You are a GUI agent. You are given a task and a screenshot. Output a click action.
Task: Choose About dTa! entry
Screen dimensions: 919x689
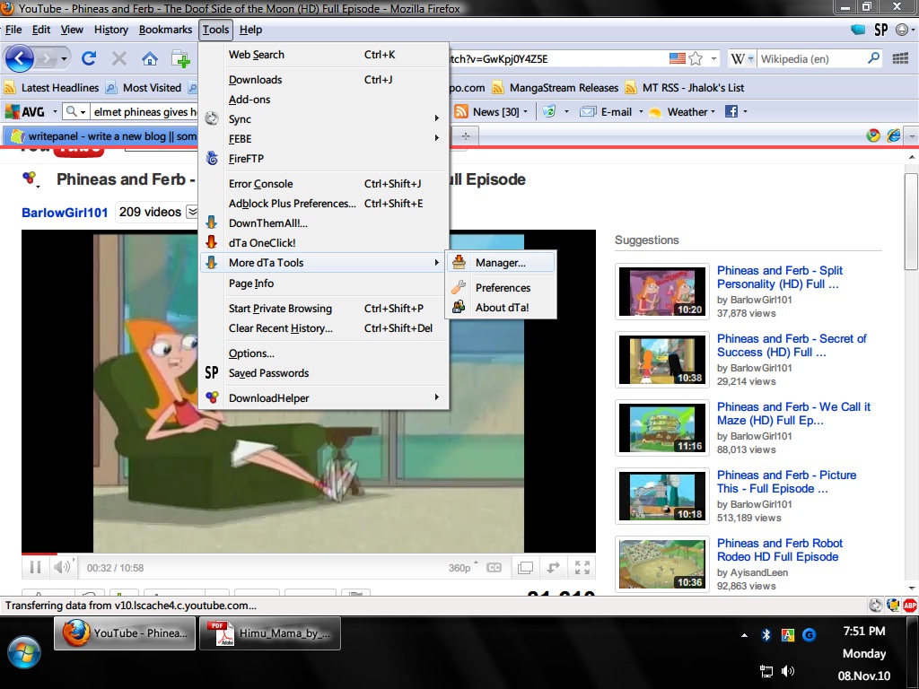[x=501, y=308]
